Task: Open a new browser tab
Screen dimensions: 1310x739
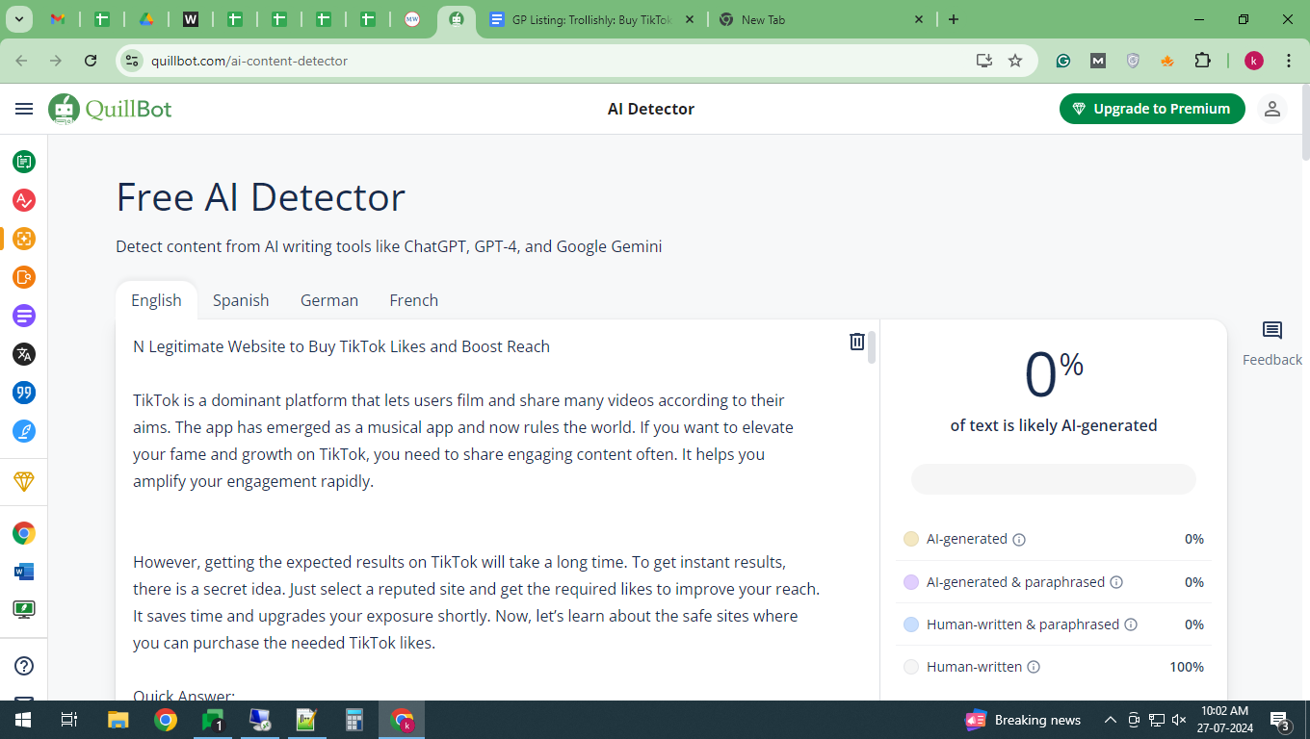Action: 954,19
